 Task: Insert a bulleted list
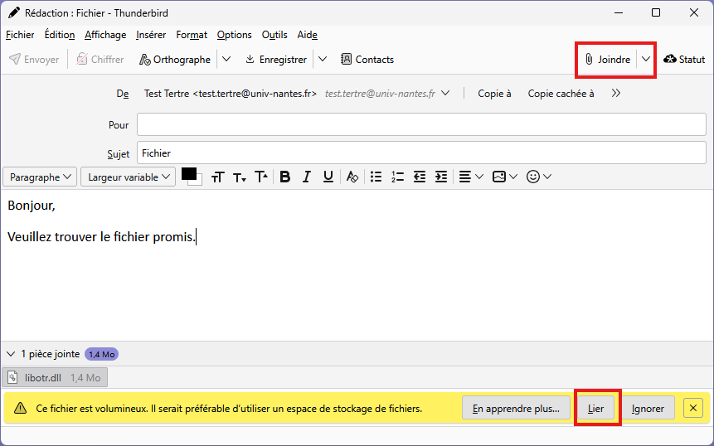tap(376, 177)
